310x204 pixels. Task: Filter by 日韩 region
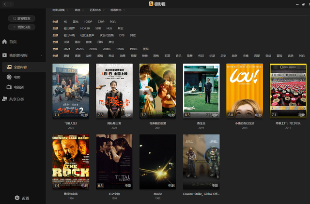click(100, 42)
